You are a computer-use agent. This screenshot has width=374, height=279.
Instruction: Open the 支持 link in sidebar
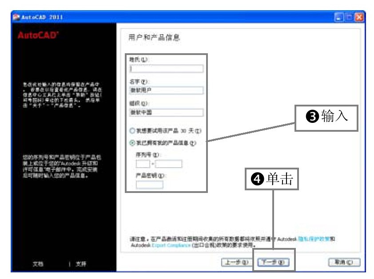81,264
